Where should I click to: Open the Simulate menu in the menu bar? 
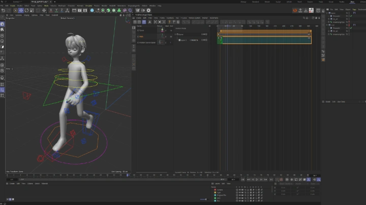click(x=89, y=6)
